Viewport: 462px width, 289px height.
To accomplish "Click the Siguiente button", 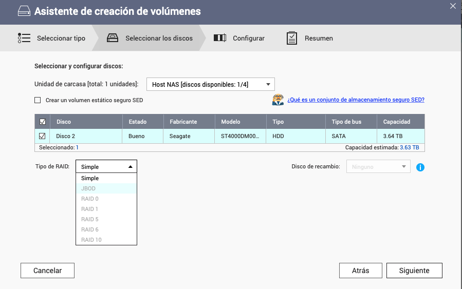I will point(414,271).
